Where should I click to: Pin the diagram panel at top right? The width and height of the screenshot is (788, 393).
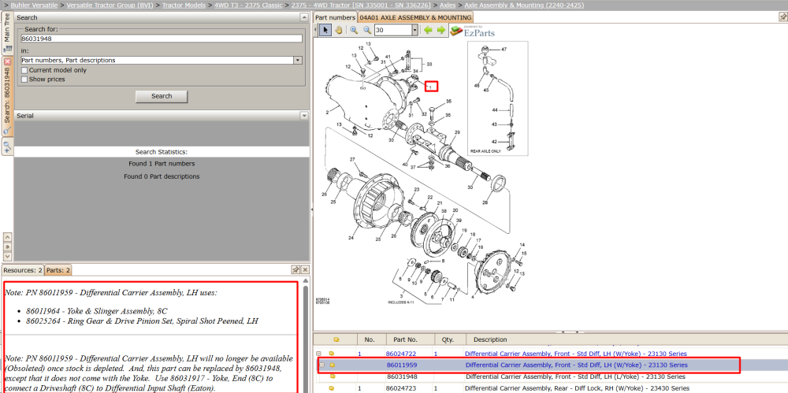pos(782,17)
